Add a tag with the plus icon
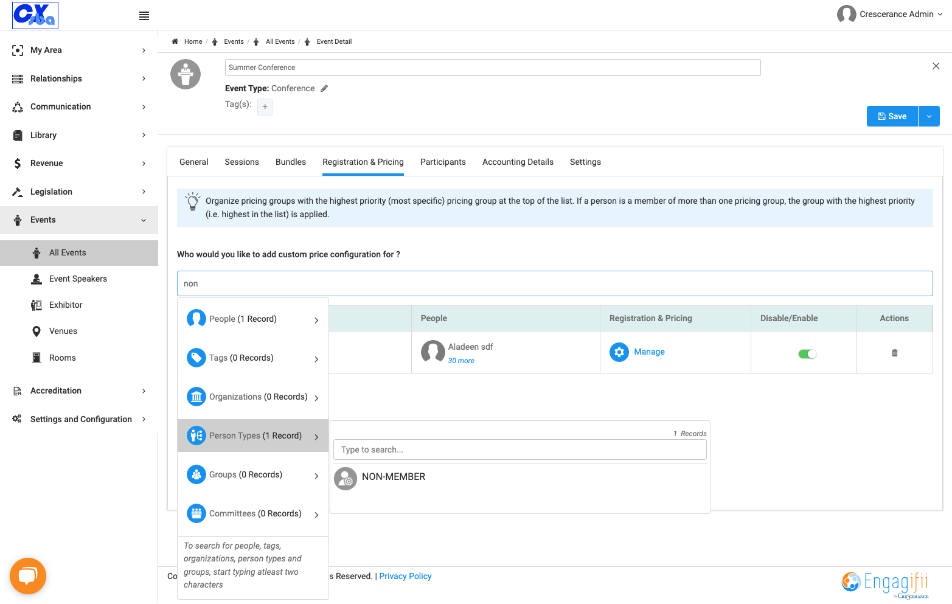 [265, 107]
